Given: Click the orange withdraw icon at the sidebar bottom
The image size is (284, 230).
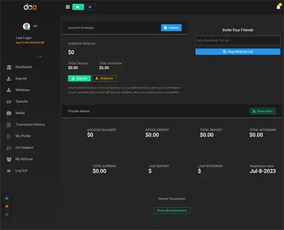Looking at the screenshot, I should pyautogui.click(x=7, y=206).
